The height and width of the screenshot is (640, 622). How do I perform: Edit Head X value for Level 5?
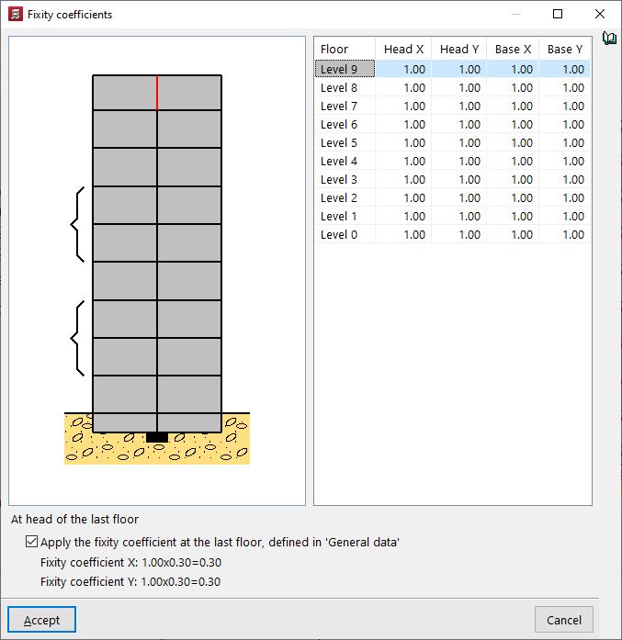click(403, 142)
